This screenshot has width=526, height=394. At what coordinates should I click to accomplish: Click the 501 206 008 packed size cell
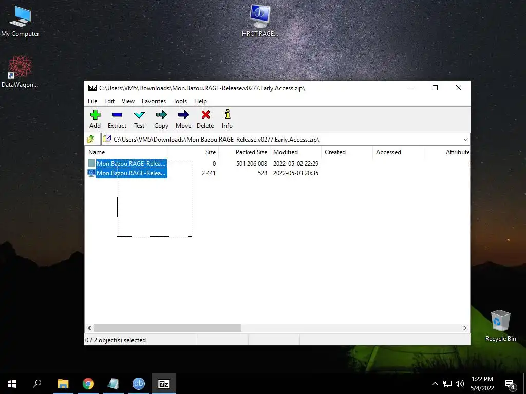[x=252, y=164]
